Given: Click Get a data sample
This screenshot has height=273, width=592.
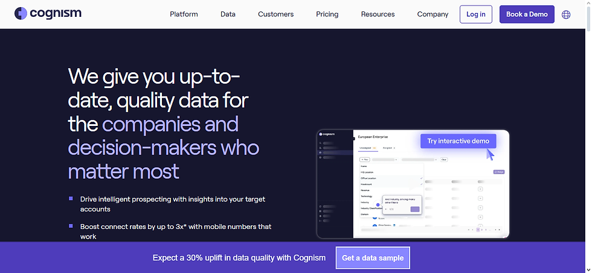Looking at the screenshot, I should [373, 257].
